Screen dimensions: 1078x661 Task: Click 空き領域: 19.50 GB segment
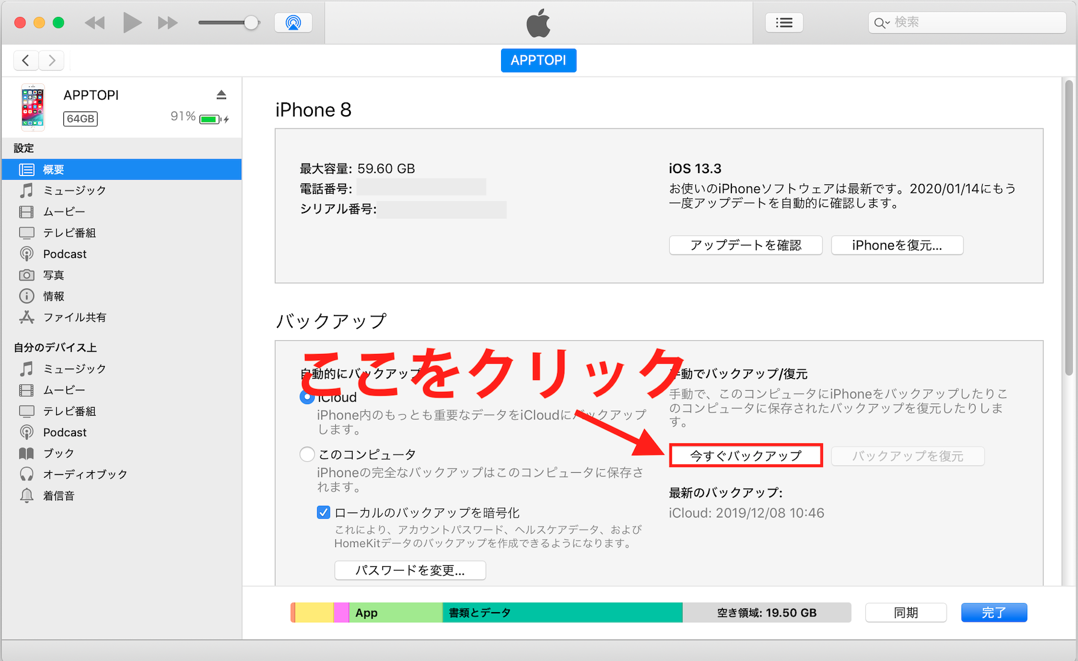(x=766, y=613)
